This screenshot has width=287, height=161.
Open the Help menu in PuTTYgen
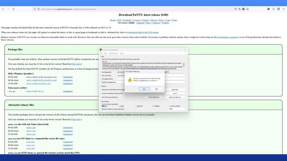(122, 53)
